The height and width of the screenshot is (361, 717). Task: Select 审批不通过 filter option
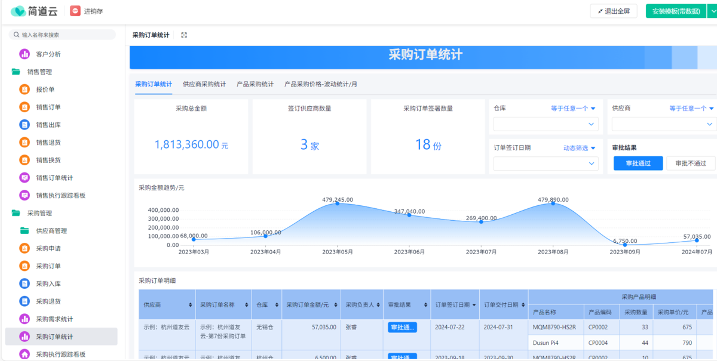tap(690, 163)
